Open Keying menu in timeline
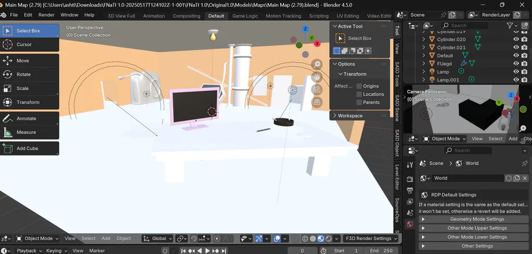 [x=56, y=251]
